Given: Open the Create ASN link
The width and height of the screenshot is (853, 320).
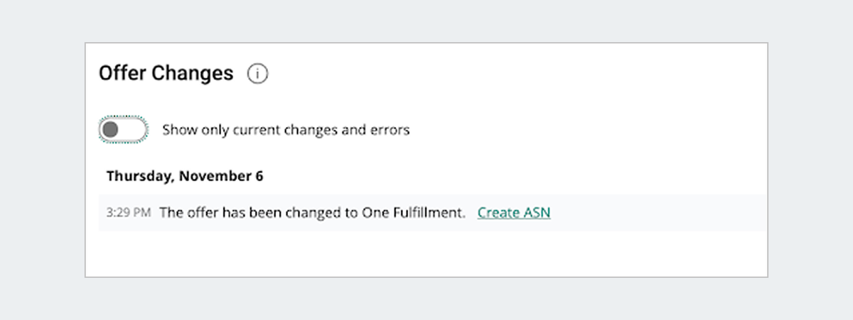Looking at the screenshot, I should 513,212.
